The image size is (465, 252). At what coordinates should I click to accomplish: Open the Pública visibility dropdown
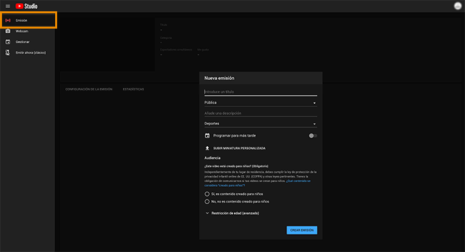click(x=260, y=102)
